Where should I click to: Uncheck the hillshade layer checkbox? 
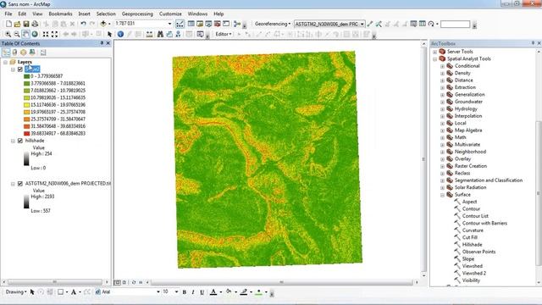pyautogui.click(x=20, y=141)
